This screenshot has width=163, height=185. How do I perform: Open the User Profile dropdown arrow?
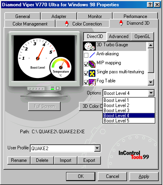point(97,148)
